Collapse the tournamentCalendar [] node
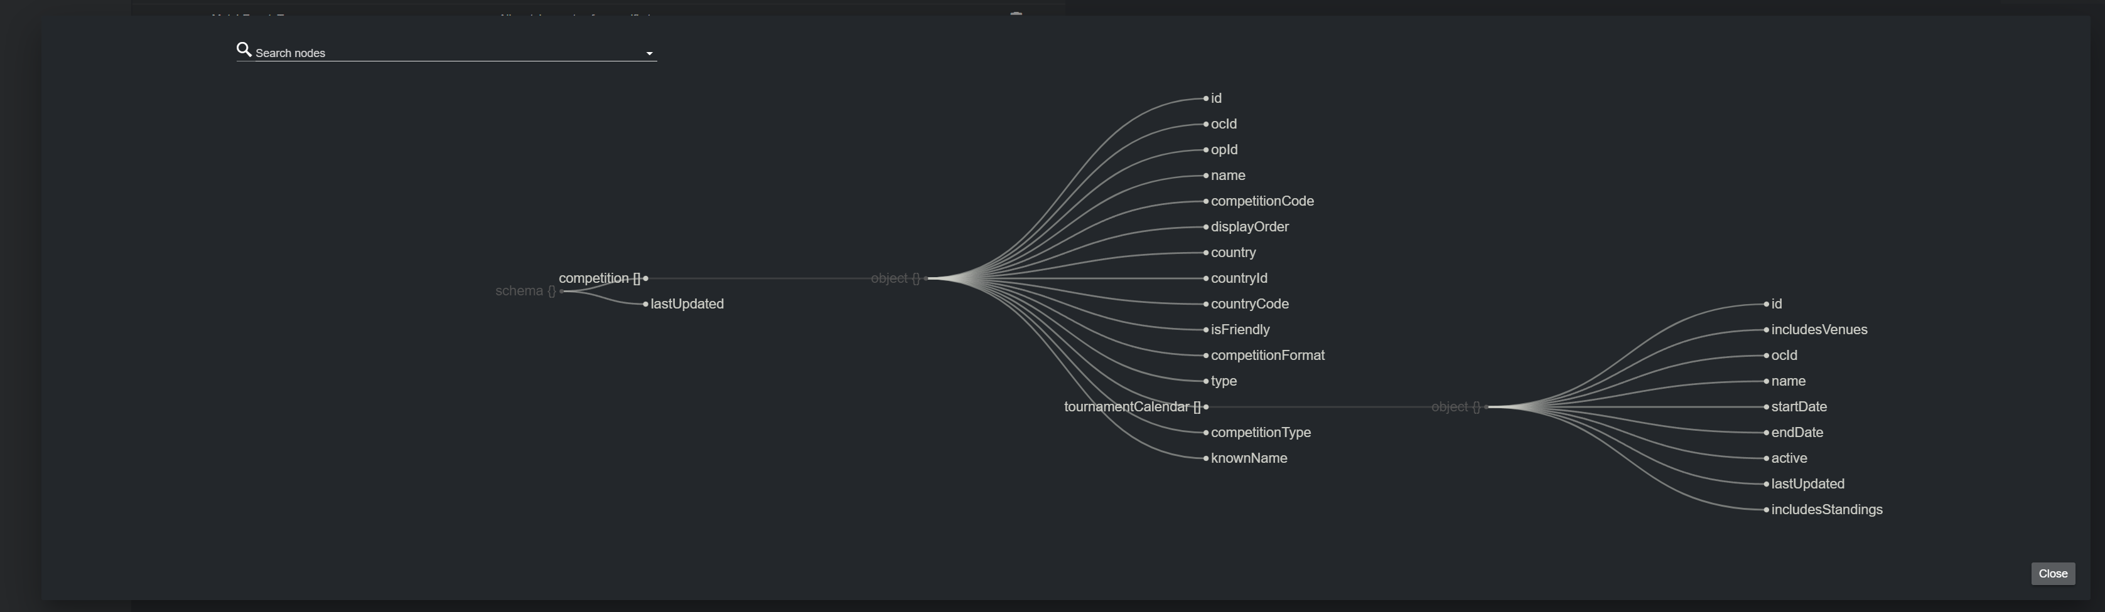The width and height of the screenshot is (2105, 612). click(x=1205, y=406)
